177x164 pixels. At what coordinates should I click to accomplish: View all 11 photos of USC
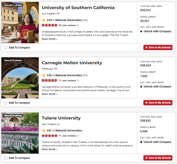point(12,5)
